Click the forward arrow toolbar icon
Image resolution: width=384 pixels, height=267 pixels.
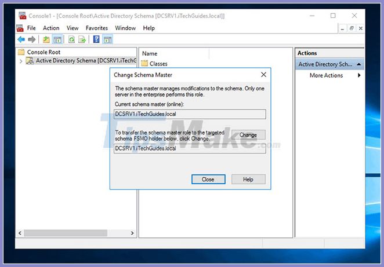click(x=32, y=39)
